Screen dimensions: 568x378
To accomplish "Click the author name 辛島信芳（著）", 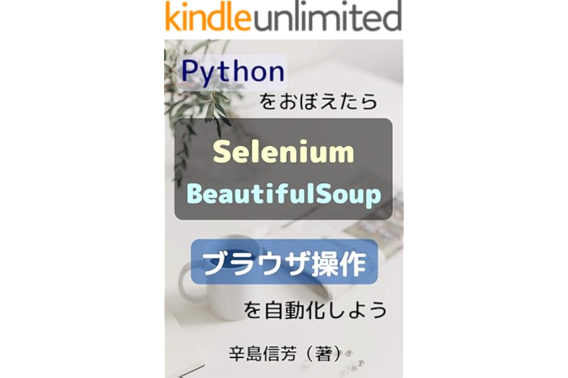I will (285, 353).
